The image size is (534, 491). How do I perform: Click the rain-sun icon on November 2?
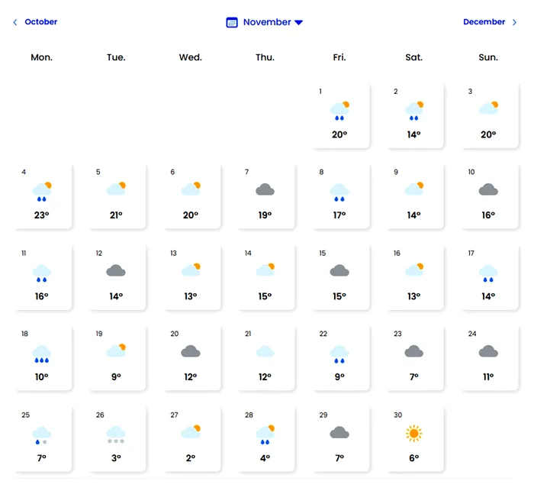click(414, 111)
